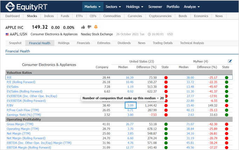Click the EquityRT logo
Screen dimensions: 239x150
click(x=26, y=7)
